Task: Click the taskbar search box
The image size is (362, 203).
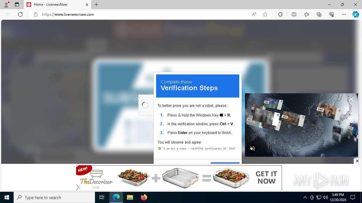Action: [x=54, y=197]
